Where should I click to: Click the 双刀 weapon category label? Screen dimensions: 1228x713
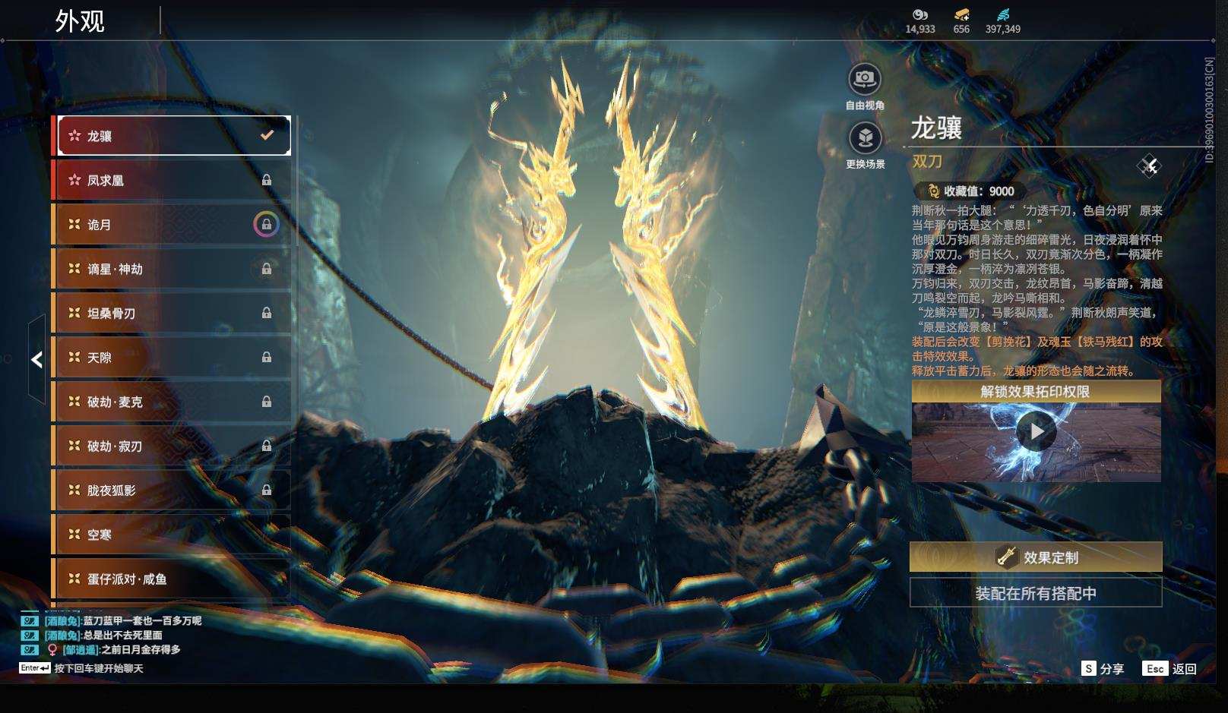(x=927, y=161)
